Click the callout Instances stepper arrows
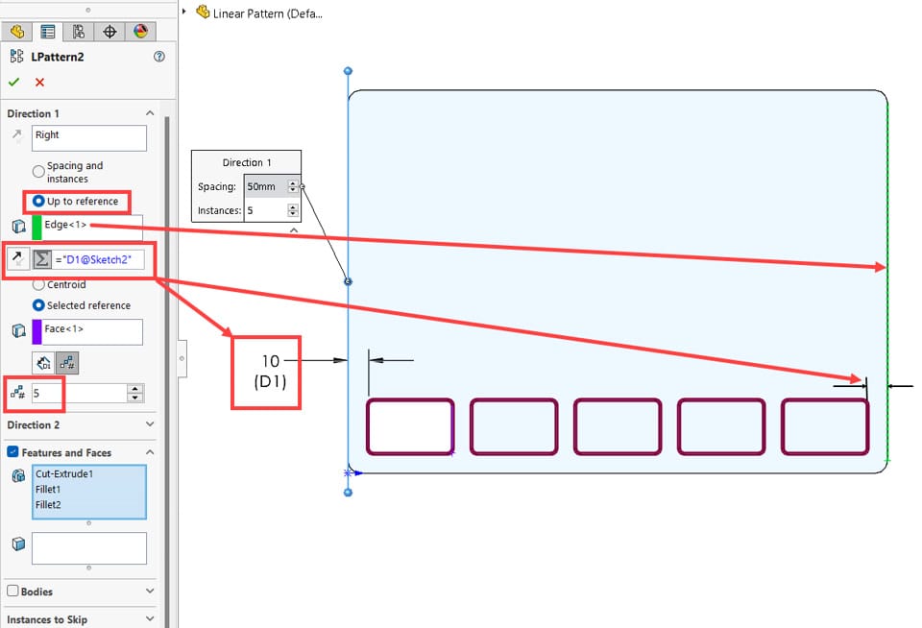922x628 pixels. click(292, 210)
